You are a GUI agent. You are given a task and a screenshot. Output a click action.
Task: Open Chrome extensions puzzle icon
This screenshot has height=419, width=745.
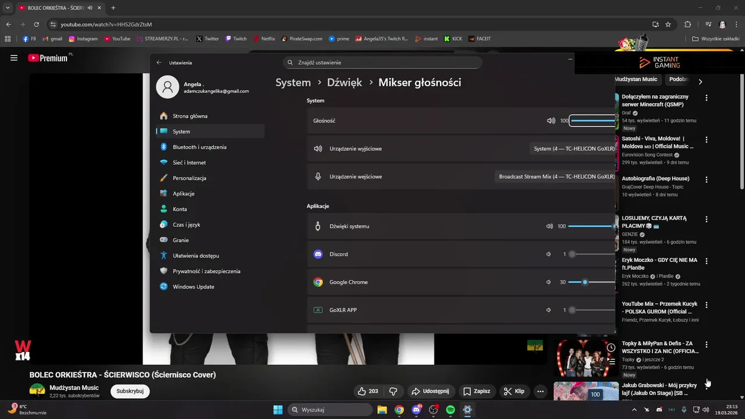688,24
